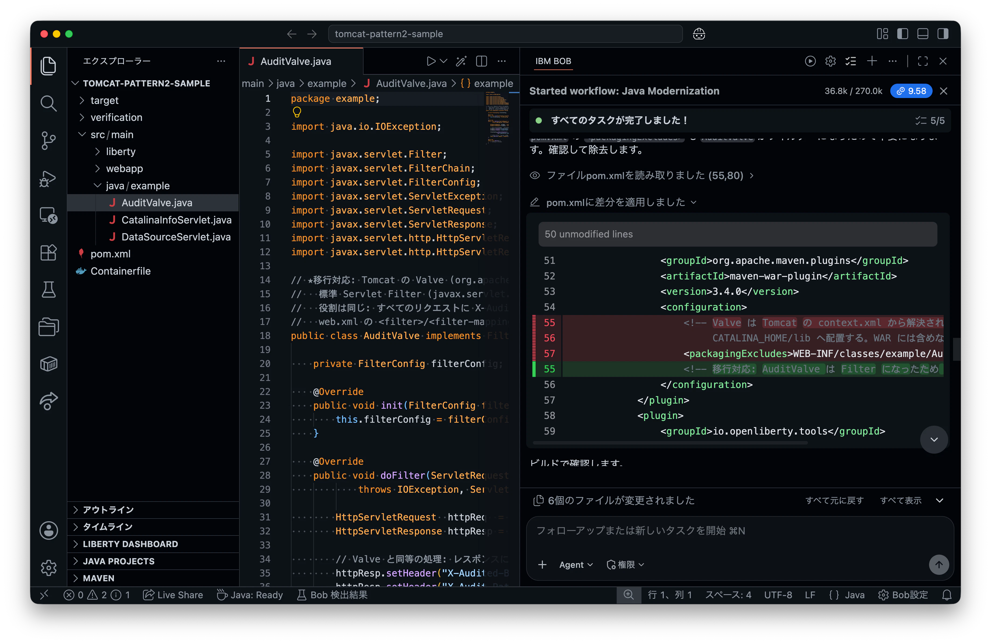The height and width of the screenshot is (644, 991).
Task: Click the tomcat-pattern2-sample command center search
Action: coord(505,34)
